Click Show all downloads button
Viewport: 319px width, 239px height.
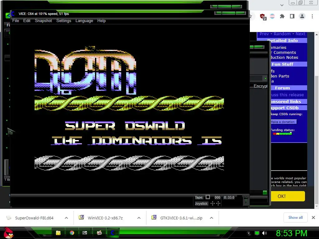295,218
